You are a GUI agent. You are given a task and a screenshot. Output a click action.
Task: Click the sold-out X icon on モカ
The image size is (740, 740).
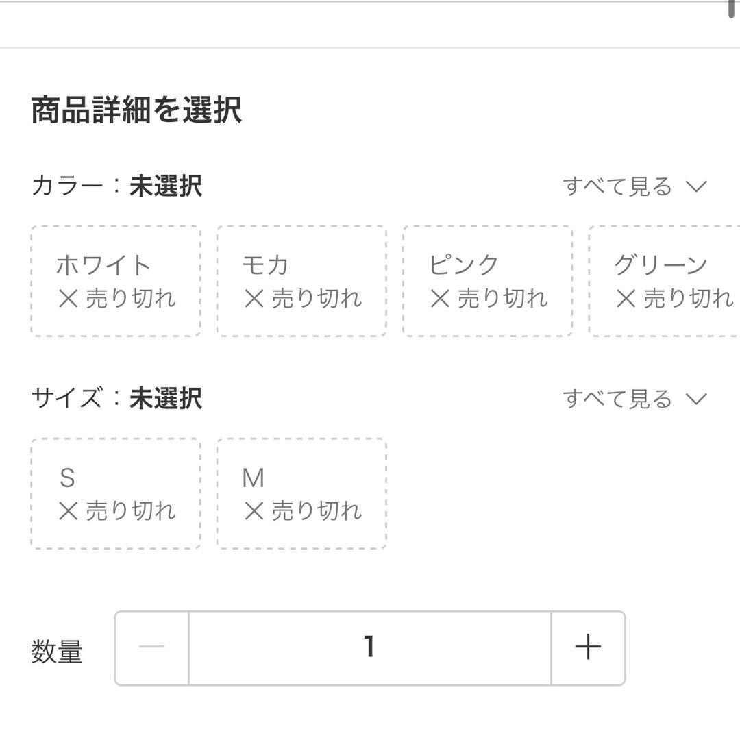[x=254, y=298]
